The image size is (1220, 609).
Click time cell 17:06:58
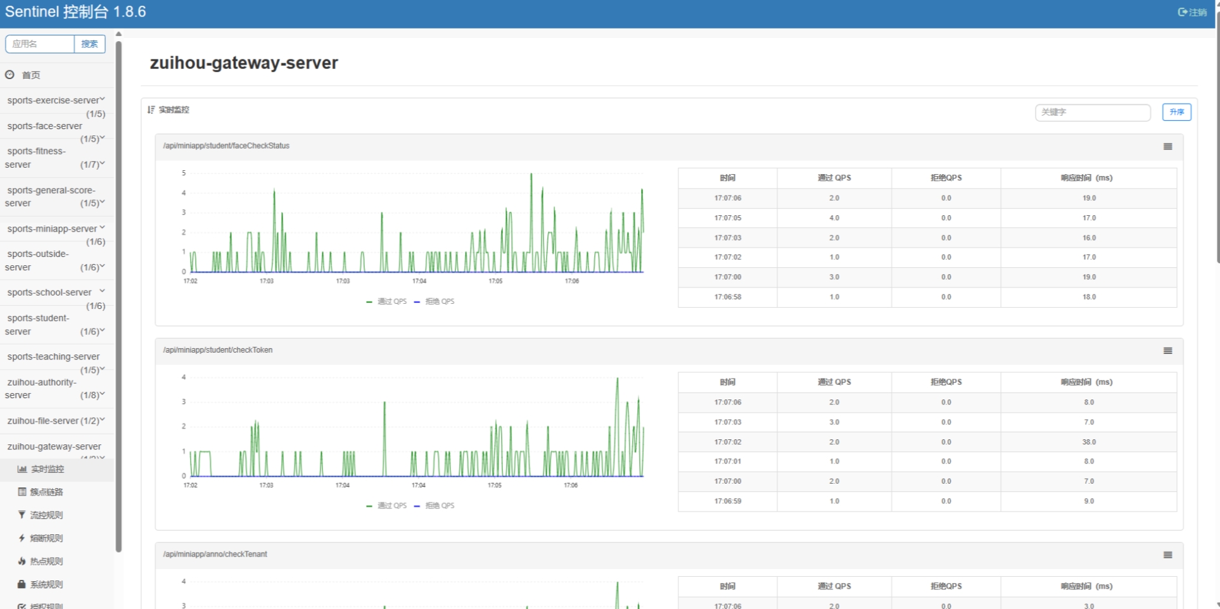(x=728, y=297)
